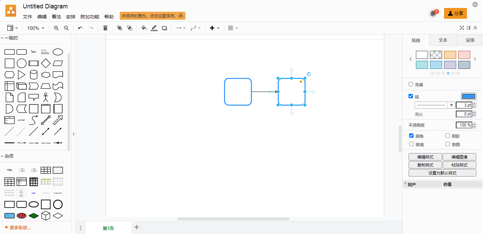Click the unsaved changes save banner
This screenshot has width=483, height=234.
[x=153, y=16]
